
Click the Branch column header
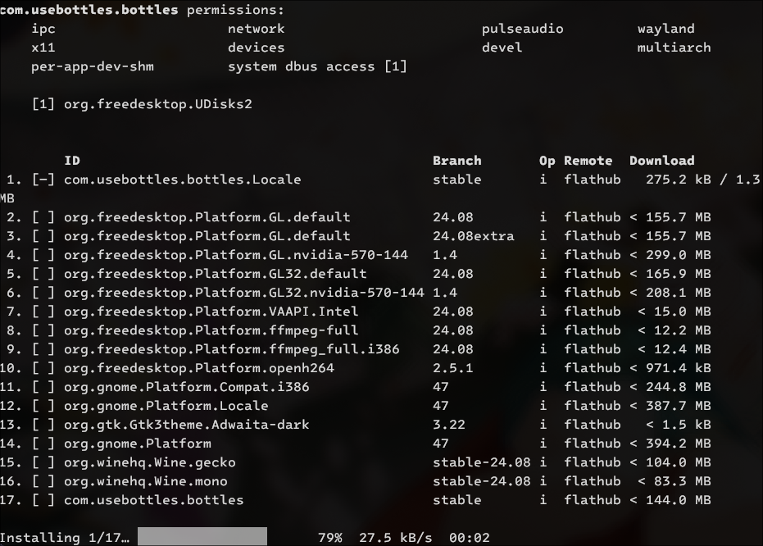click(456, 161)
